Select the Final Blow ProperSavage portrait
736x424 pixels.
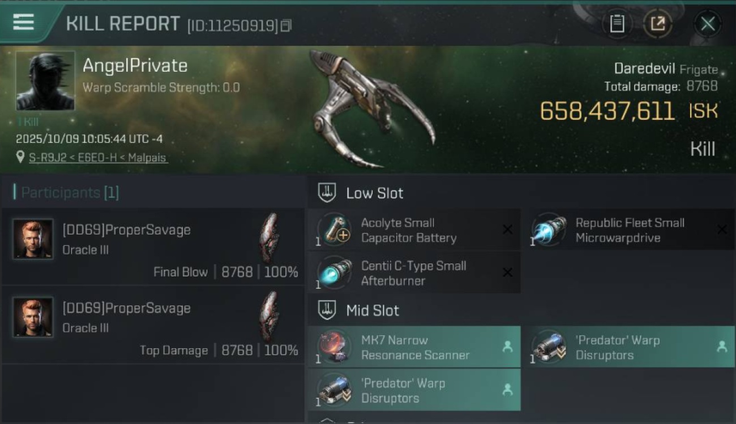(x=33, y=239)
